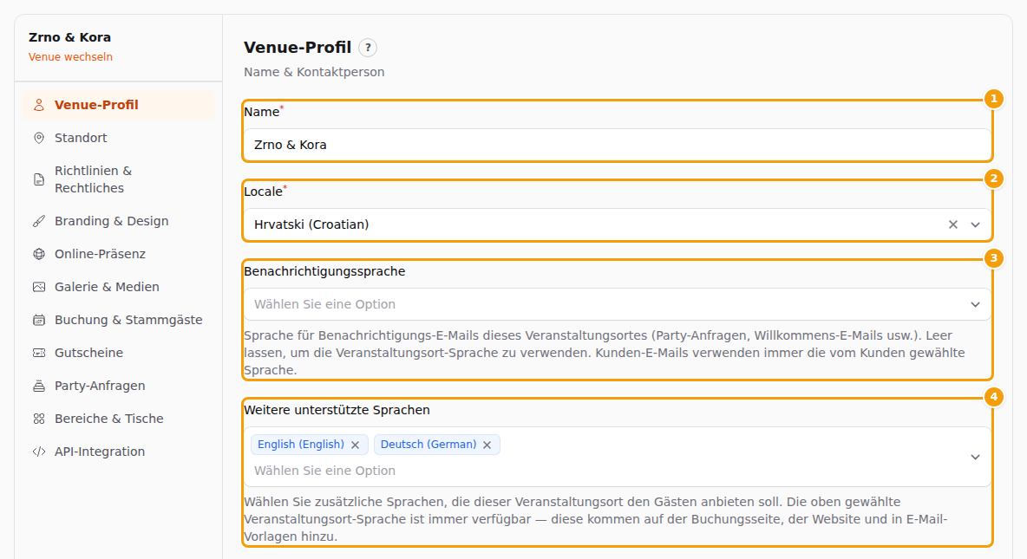The image size is (1027, 559).
Task: Open the API-Integration section
Action: (118, 452)
